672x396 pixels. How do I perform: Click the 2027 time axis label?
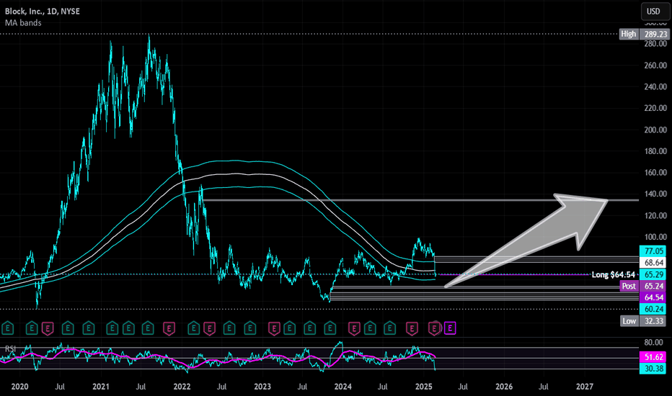point(585,387)
